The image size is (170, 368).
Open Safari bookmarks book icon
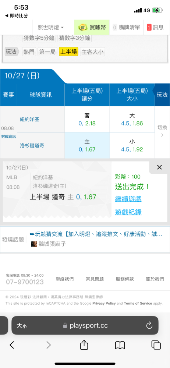120,345
